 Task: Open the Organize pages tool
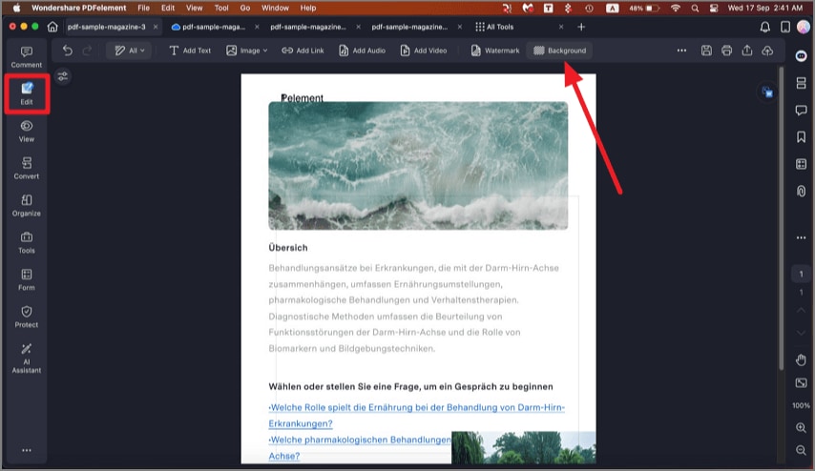pyautogui.click(x=27, y=206)
